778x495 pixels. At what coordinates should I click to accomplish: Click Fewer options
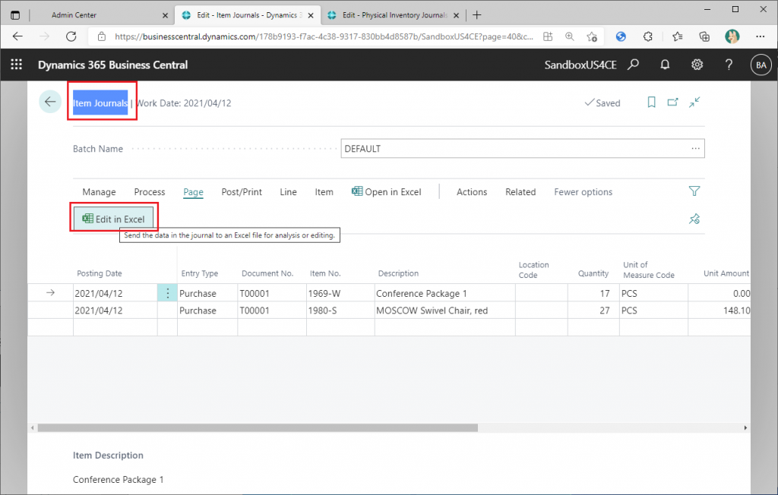583,192
